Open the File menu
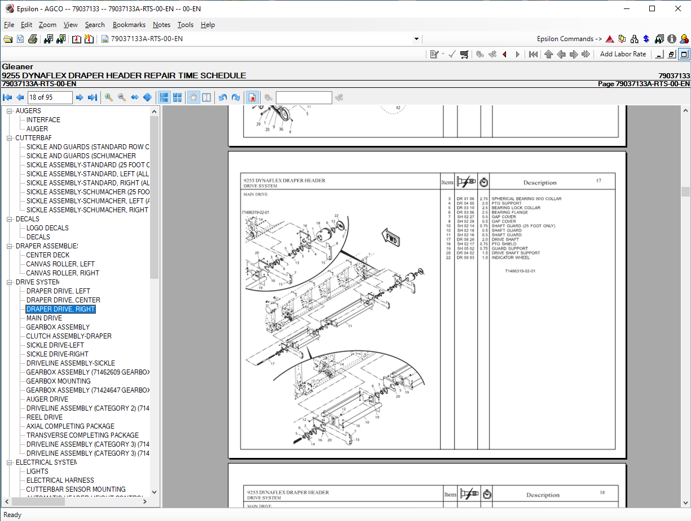The height and width of the screenshot is (521, 691). pyautogui.click(x=9, y=25)
